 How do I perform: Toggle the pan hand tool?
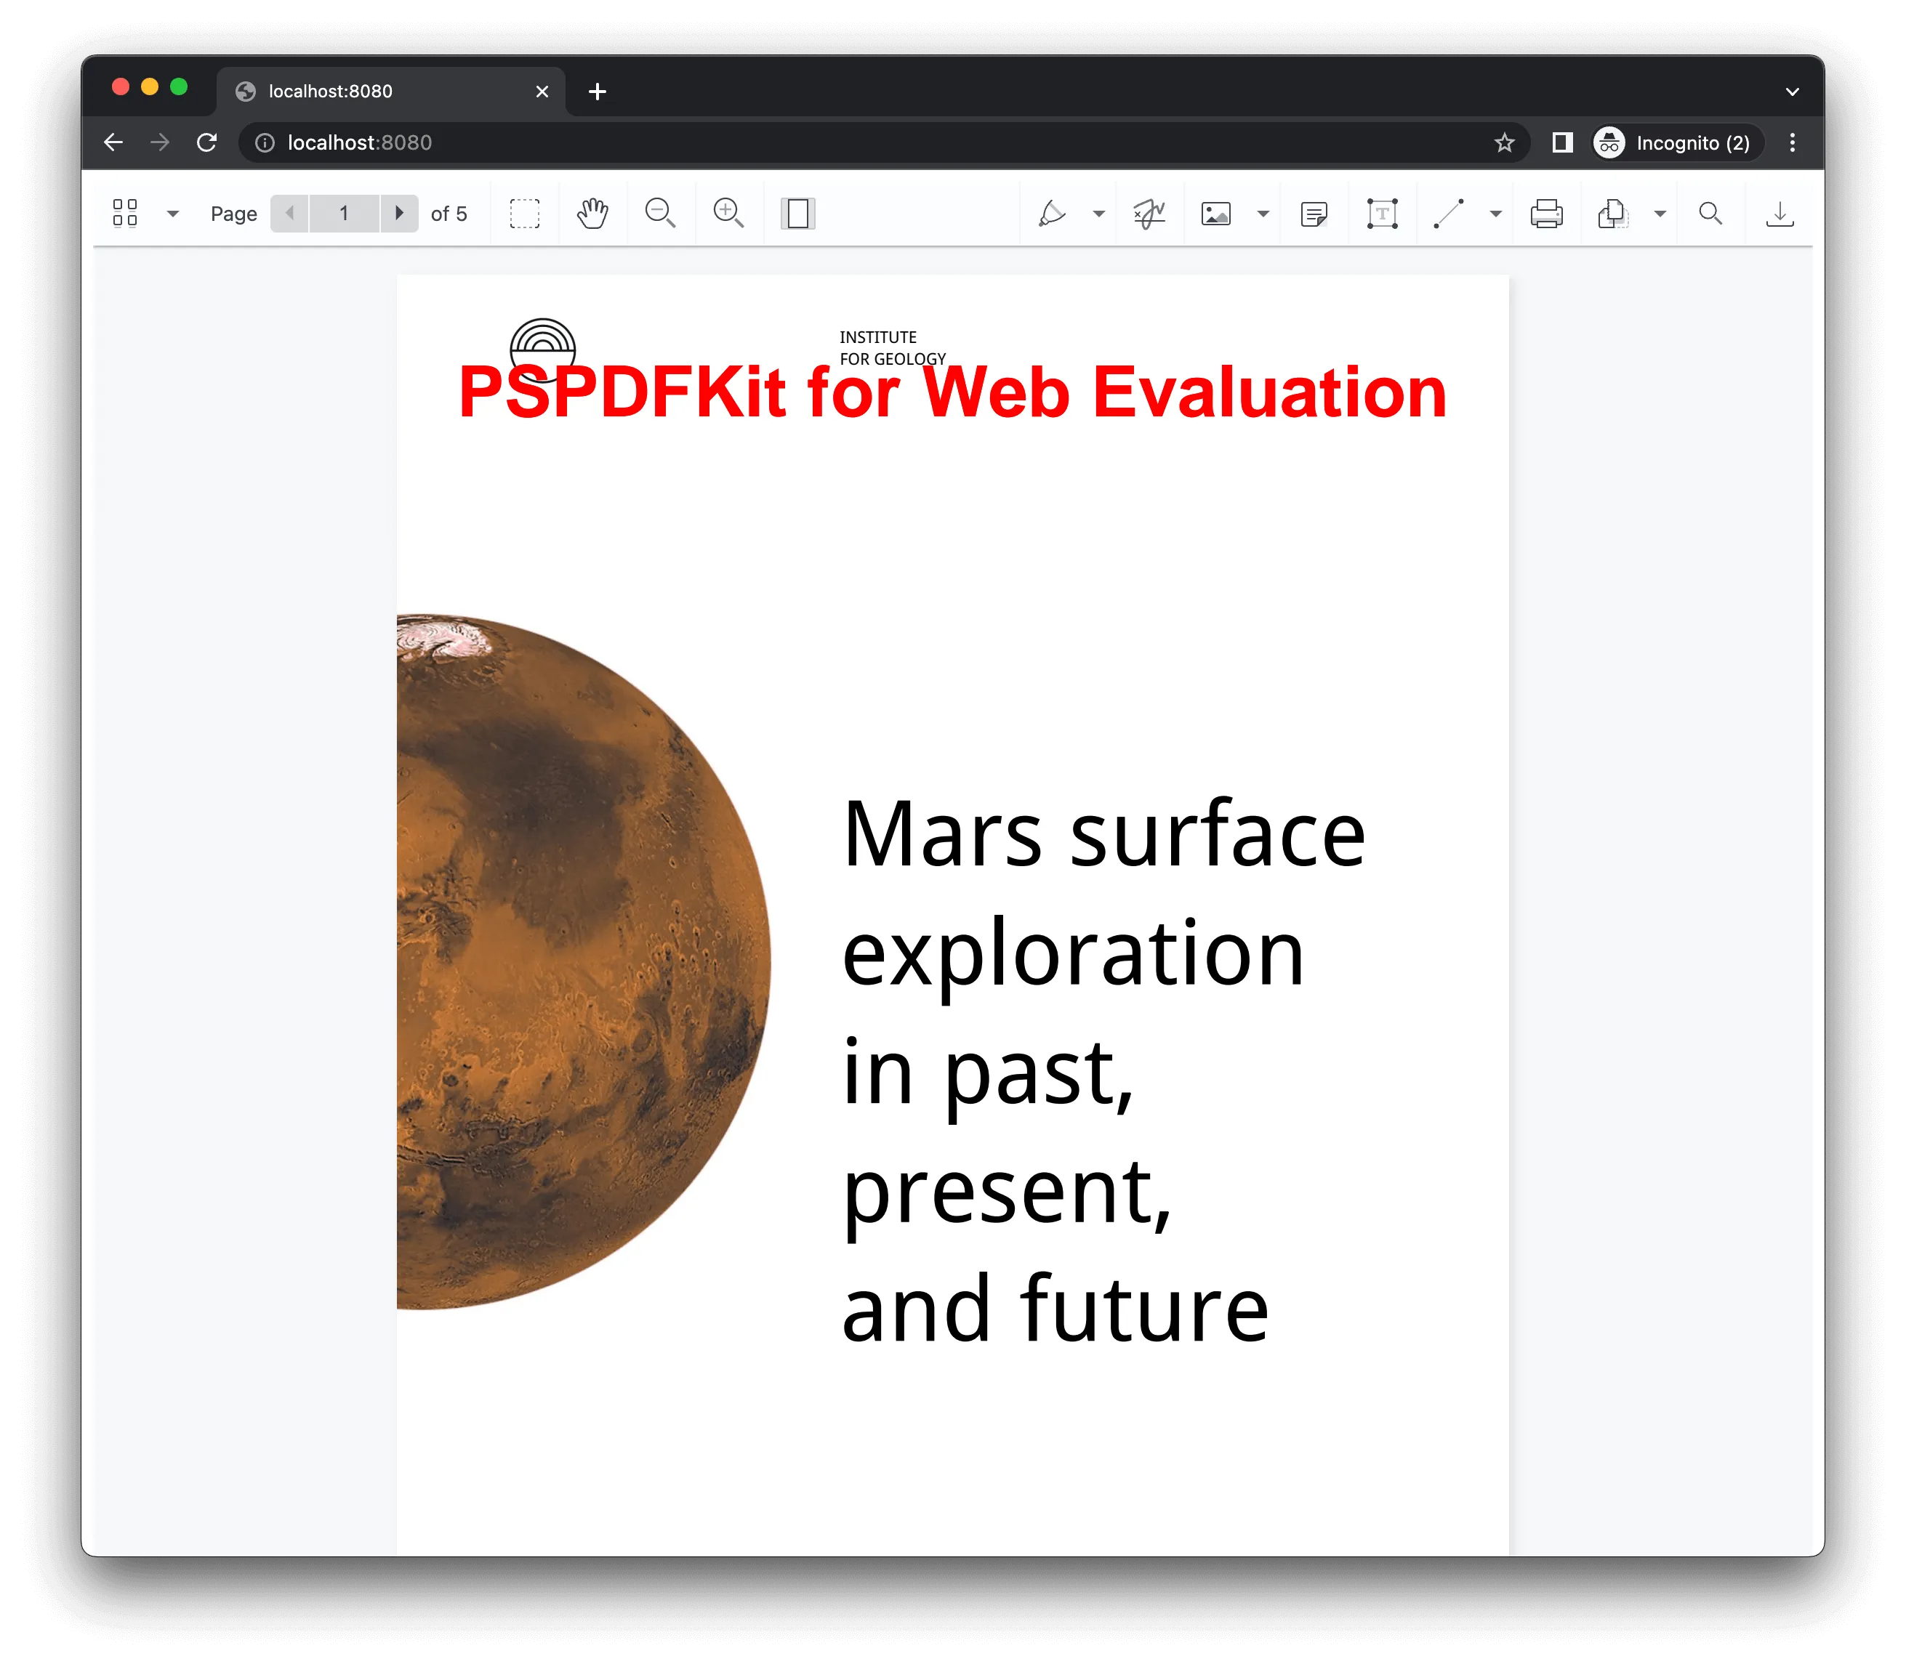click(592, 214)
